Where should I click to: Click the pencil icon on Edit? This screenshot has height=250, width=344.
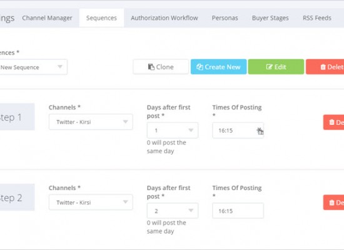click(x=269, y=67)
